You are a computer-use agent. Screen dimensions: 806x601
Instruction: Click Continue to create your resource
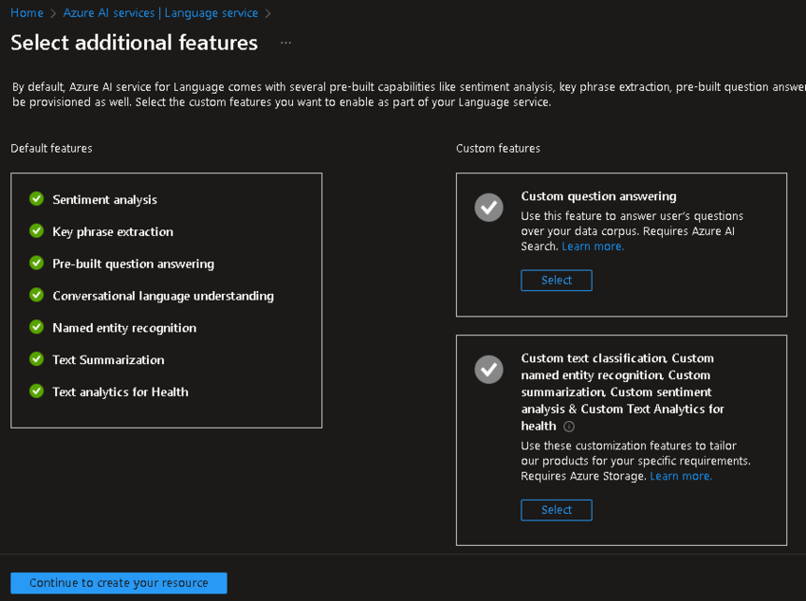pos(118,582)
